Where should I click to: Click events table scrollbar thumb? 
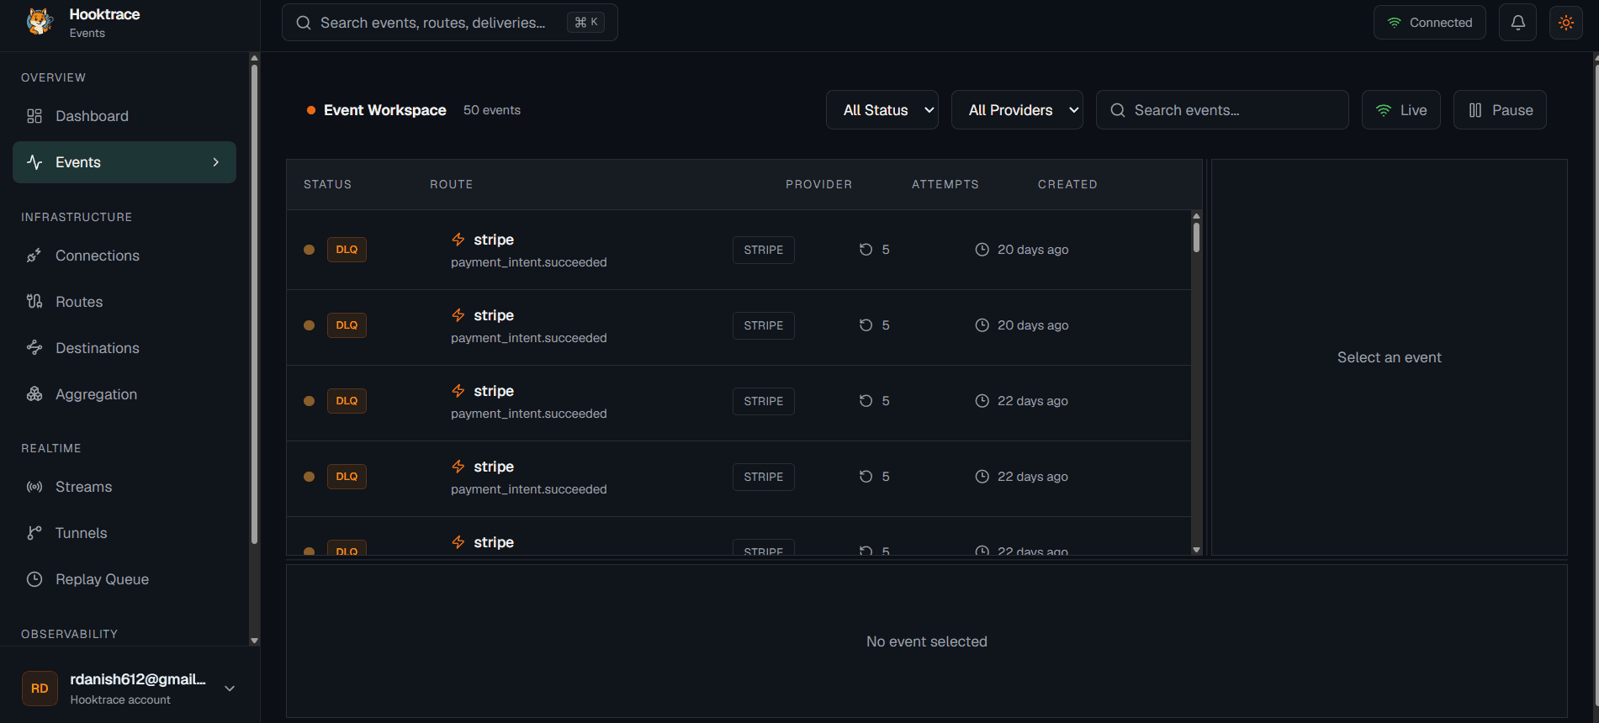tap(1196, 237)
